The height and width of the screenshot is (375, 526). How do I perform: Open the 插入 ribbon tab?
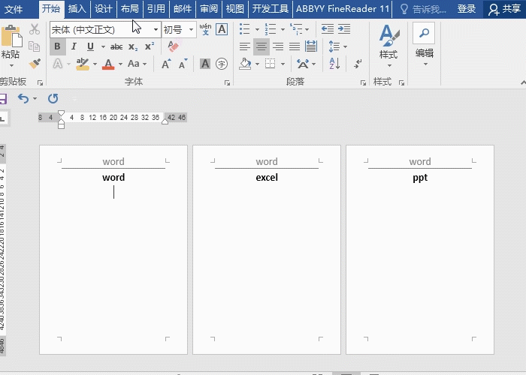point(77,9)
